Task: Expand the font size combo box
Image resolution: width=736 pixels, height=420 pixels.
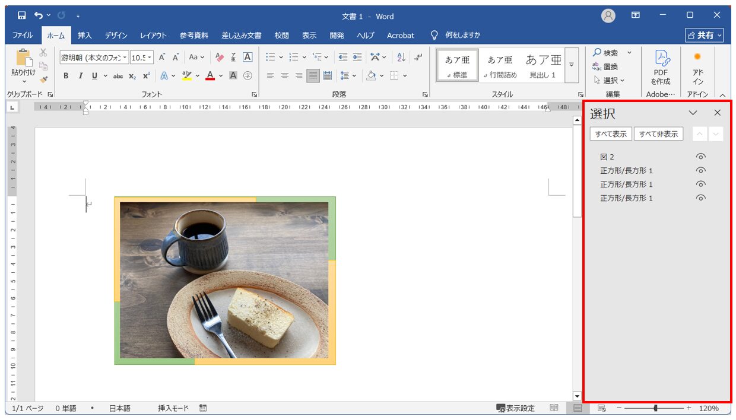Action: pos(150,58)
